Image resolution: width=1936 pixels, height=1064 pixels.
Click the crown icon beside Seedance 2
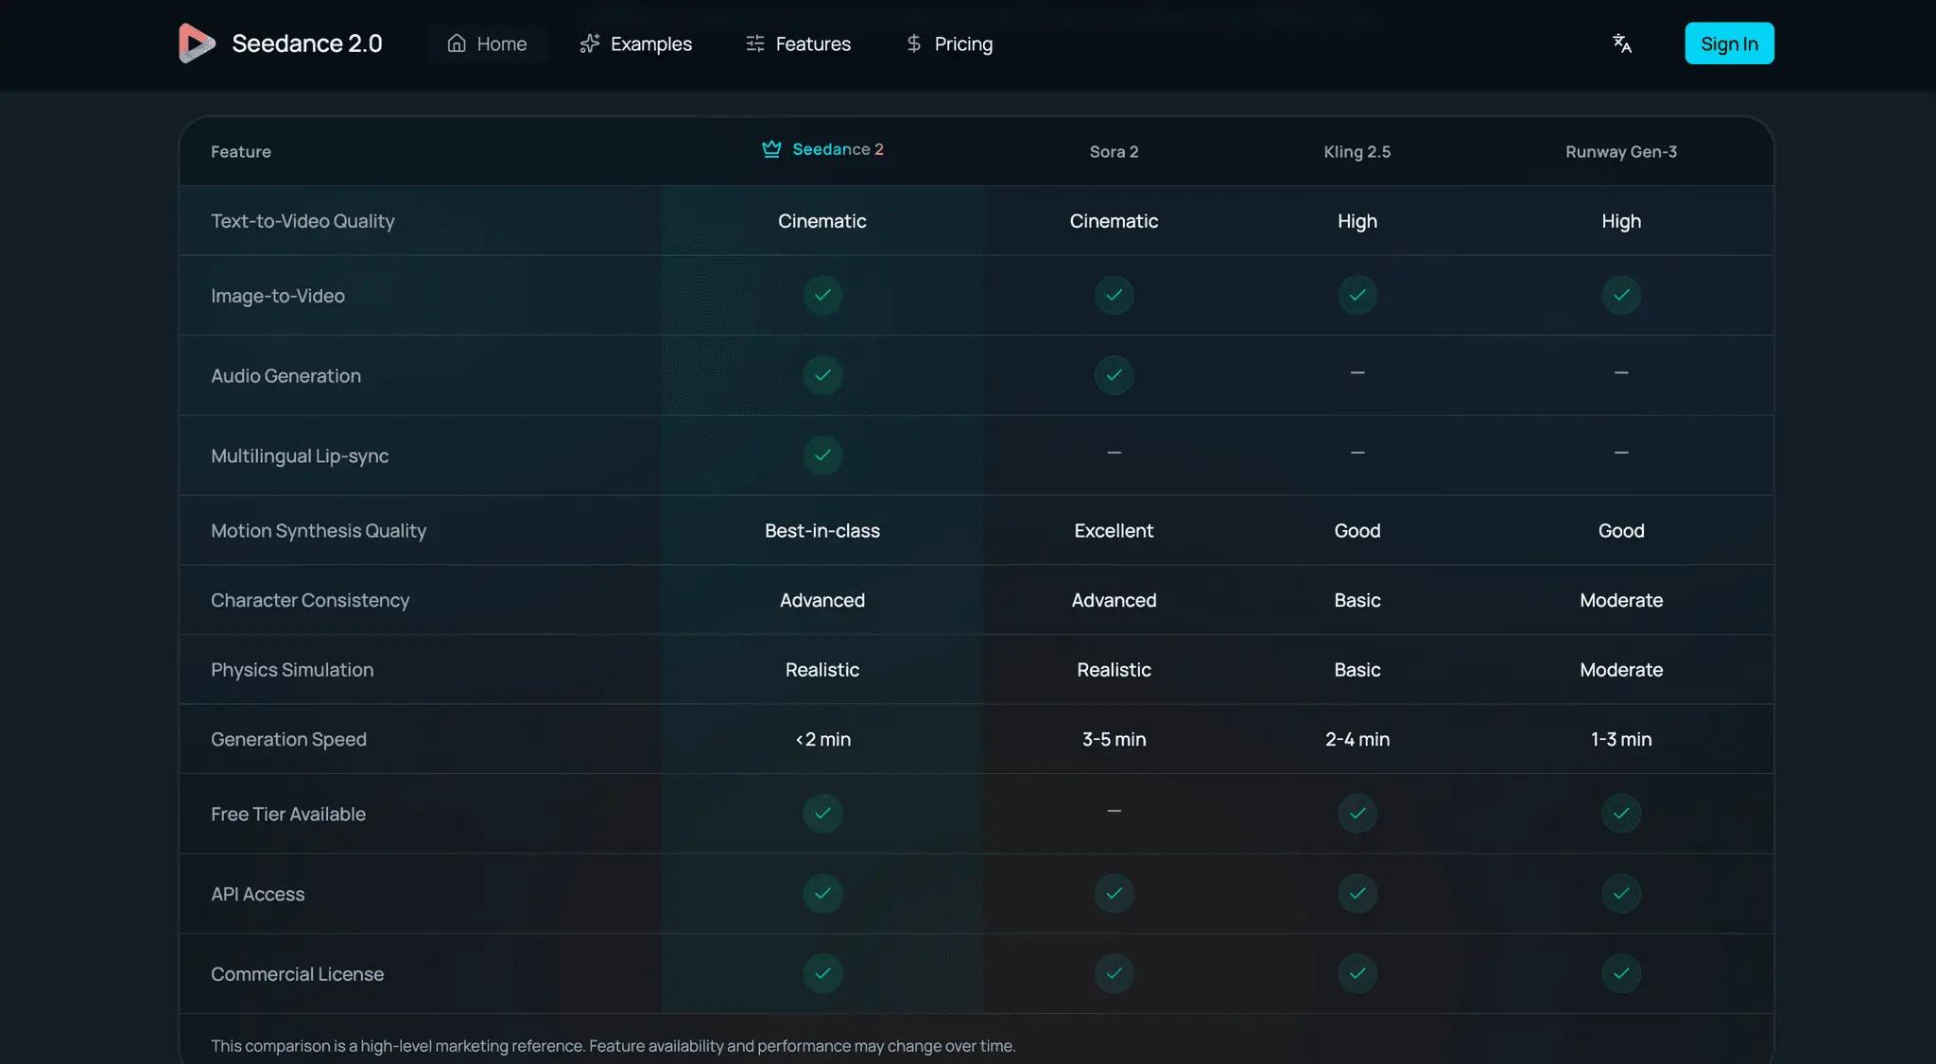click(771, 149)
